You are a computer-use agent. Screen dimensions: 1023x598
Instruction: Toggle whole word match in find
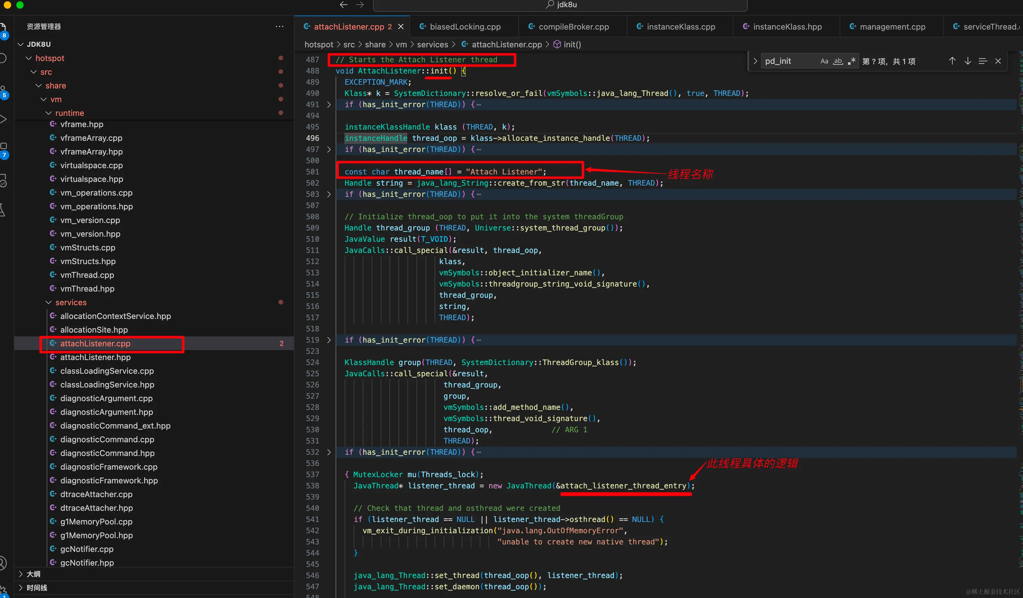point(838,61)
